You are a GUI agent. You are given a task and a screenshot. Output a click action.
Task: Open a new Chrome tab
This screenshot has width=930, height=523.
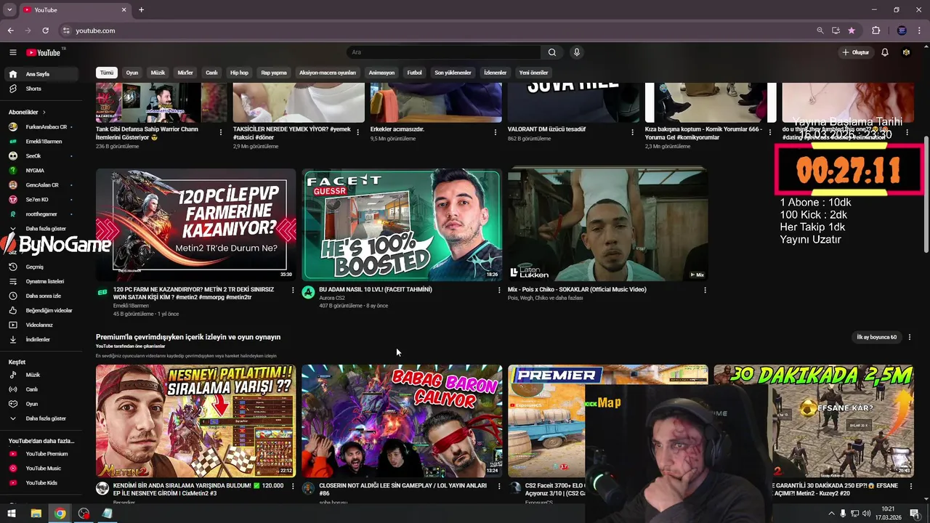tap(141, 9)
